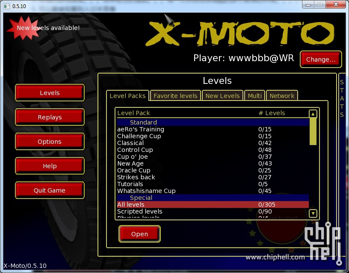Click the Help button
The image size is (349, 273).
(x=50, y=166)
